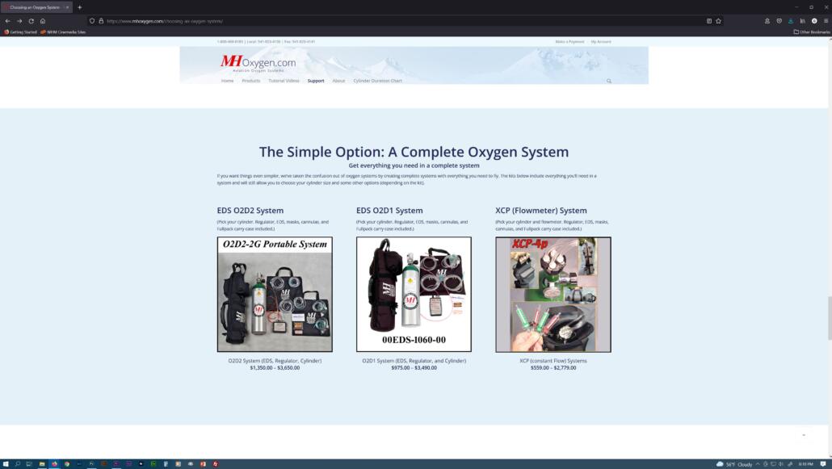This screenshot has width=832, height=469.
Task: Open the Cylinder Duration Chart menu item
Action: pos(378,81)
